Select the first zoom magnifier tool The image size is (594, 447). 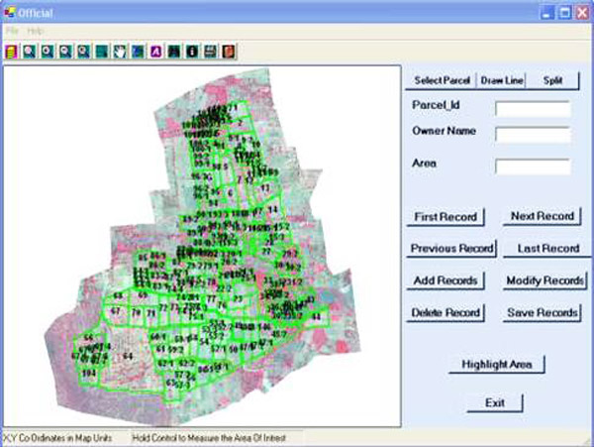coord(30,51)
